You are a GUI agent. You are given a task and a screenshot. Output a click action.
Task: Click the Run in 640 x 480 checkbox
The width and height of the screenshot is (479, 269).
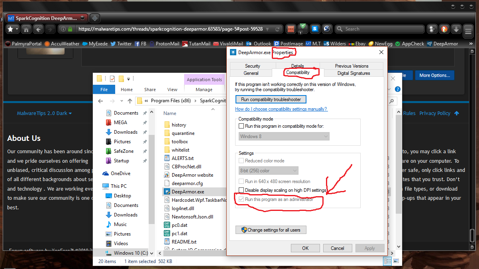(241, 181)
